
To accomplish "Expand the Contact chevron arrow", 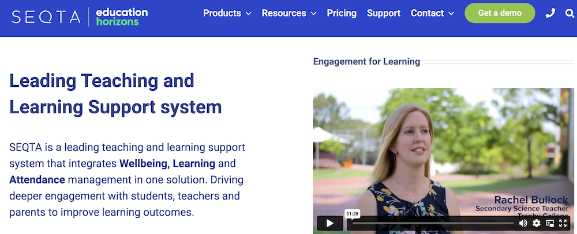I will click(452, 14).
